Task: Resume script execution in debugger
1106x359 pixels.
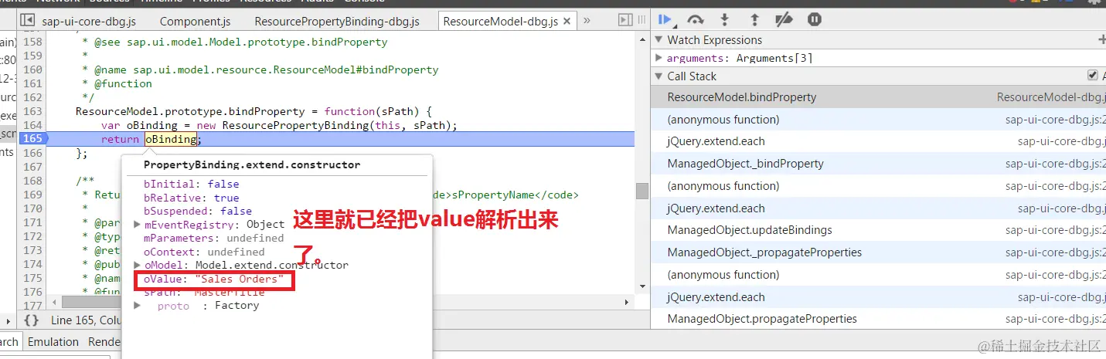Action: pyautogui.click(x=665, y=20)
